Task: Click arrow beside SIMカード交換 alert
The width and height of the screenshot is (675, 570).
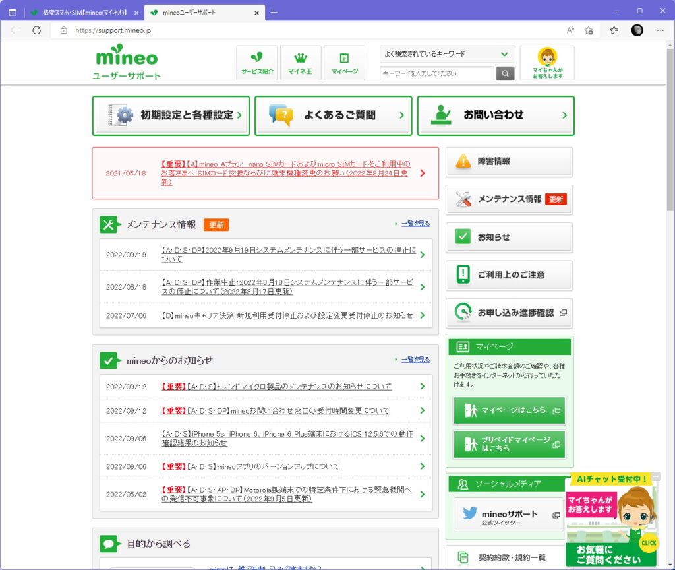Action: click(x=423, y=174)
